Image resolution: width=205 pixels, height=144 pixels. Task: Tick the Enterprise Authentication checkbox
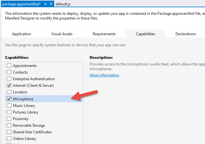[9, 79]
